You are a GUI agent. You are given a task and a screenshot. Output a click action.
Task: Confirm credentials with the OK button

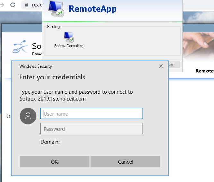click(x=54, y=162)
